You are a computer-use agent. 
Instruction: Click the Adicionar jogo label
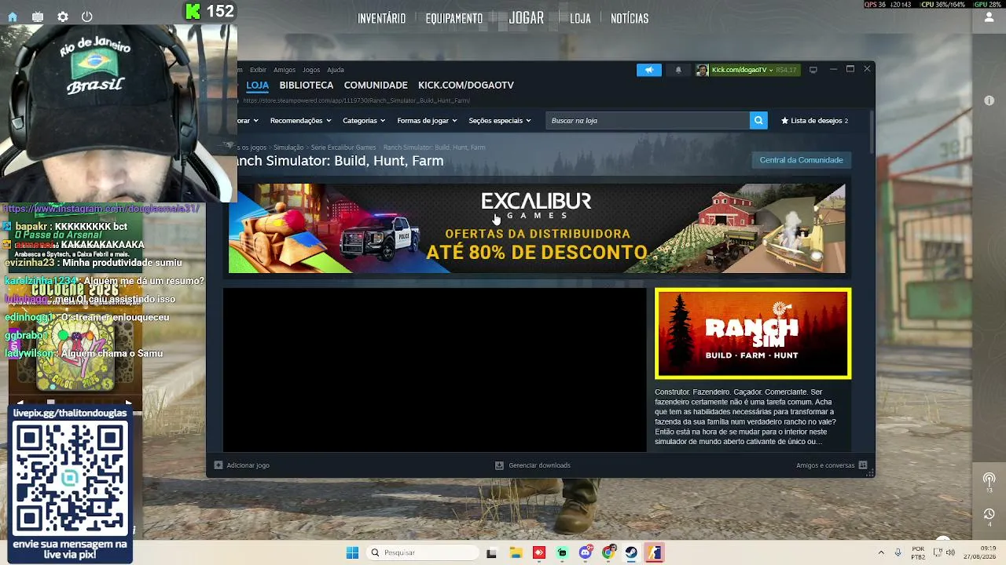point(248,465)
